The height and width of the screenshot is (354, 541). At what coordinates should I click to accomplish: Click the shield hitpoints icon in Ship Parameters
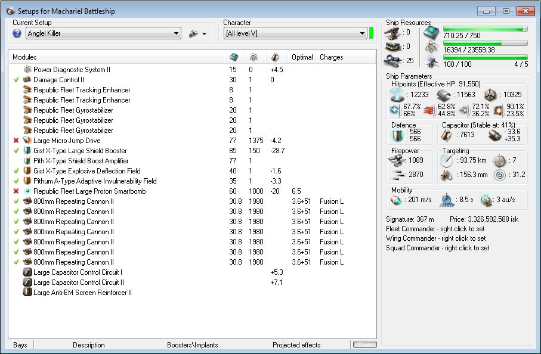coord(396,94)
